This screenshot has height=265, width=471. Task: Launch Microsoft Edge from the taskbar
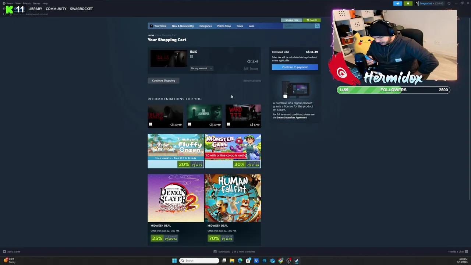(240, 261)
